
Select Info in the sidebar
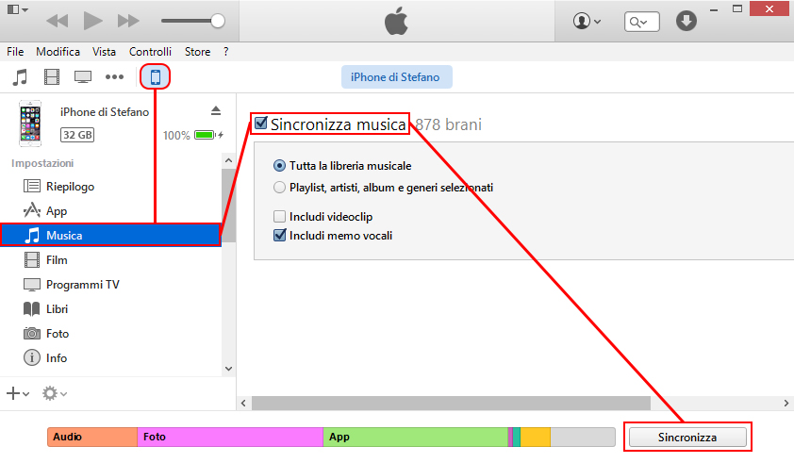110,358
